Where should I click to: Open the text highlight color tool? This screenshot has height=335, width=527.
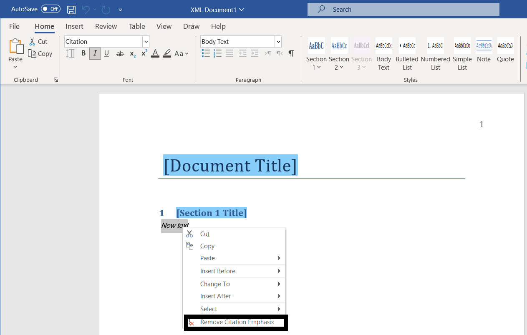point(166,53)
